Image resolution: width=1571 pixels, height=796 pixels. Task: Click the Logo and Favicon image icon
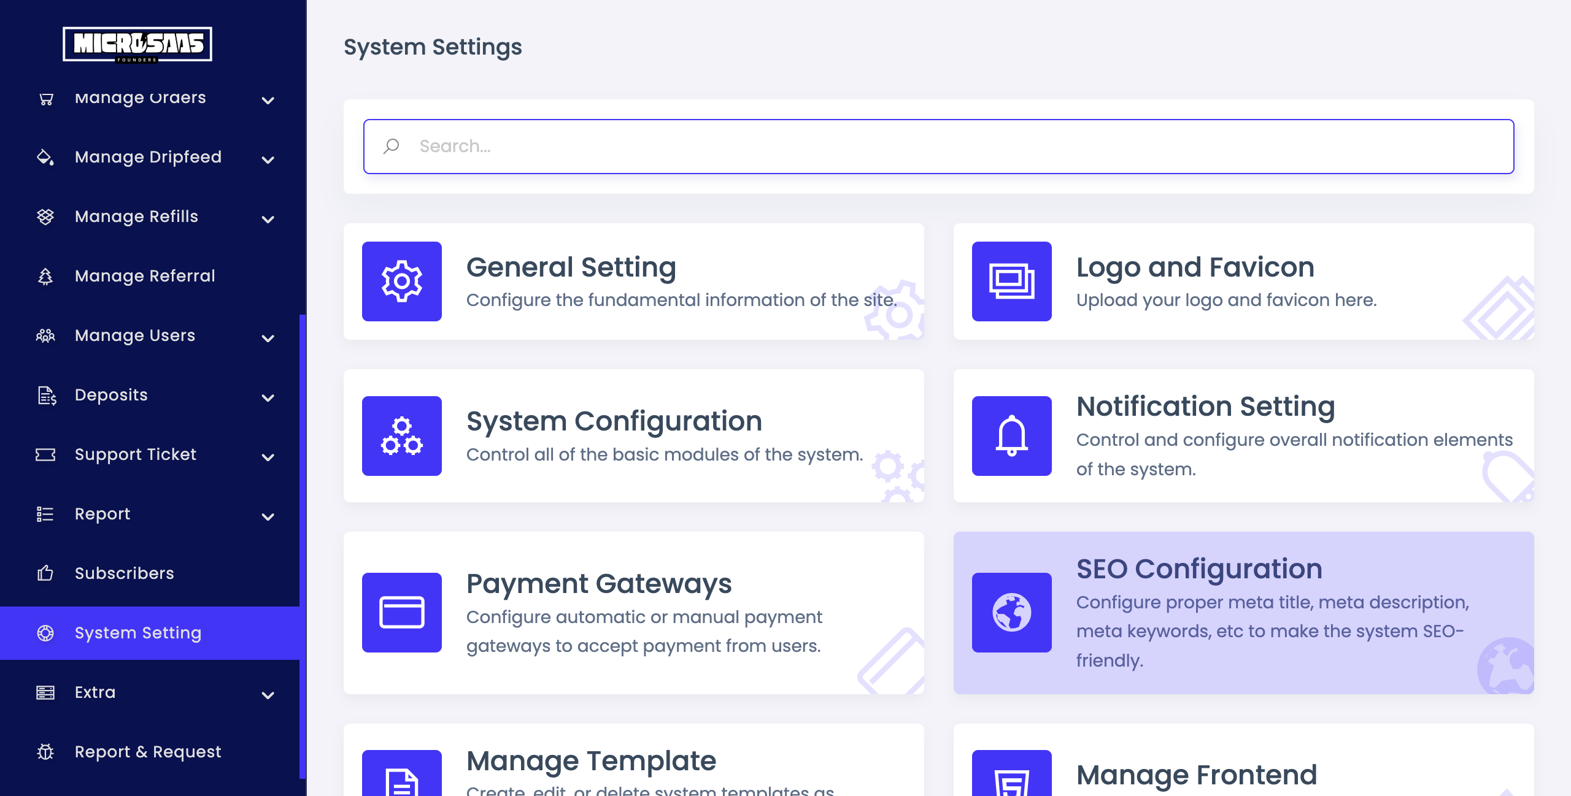(x=1011, y=281)
